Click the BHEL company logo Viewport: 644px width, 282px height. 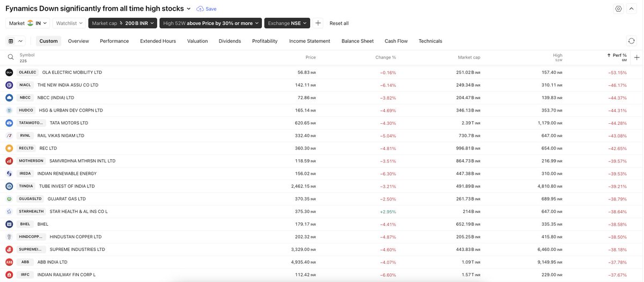point(9,224)
